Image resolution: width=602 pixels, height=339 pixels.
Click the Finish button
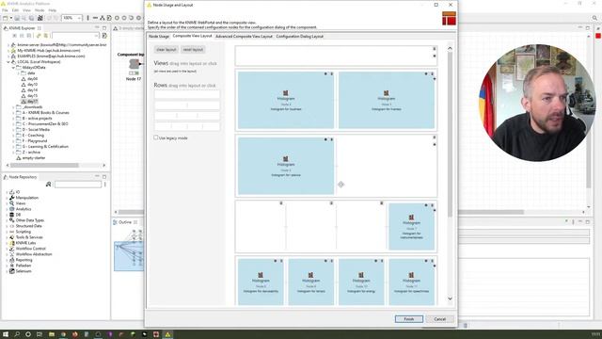click(409, 319)
